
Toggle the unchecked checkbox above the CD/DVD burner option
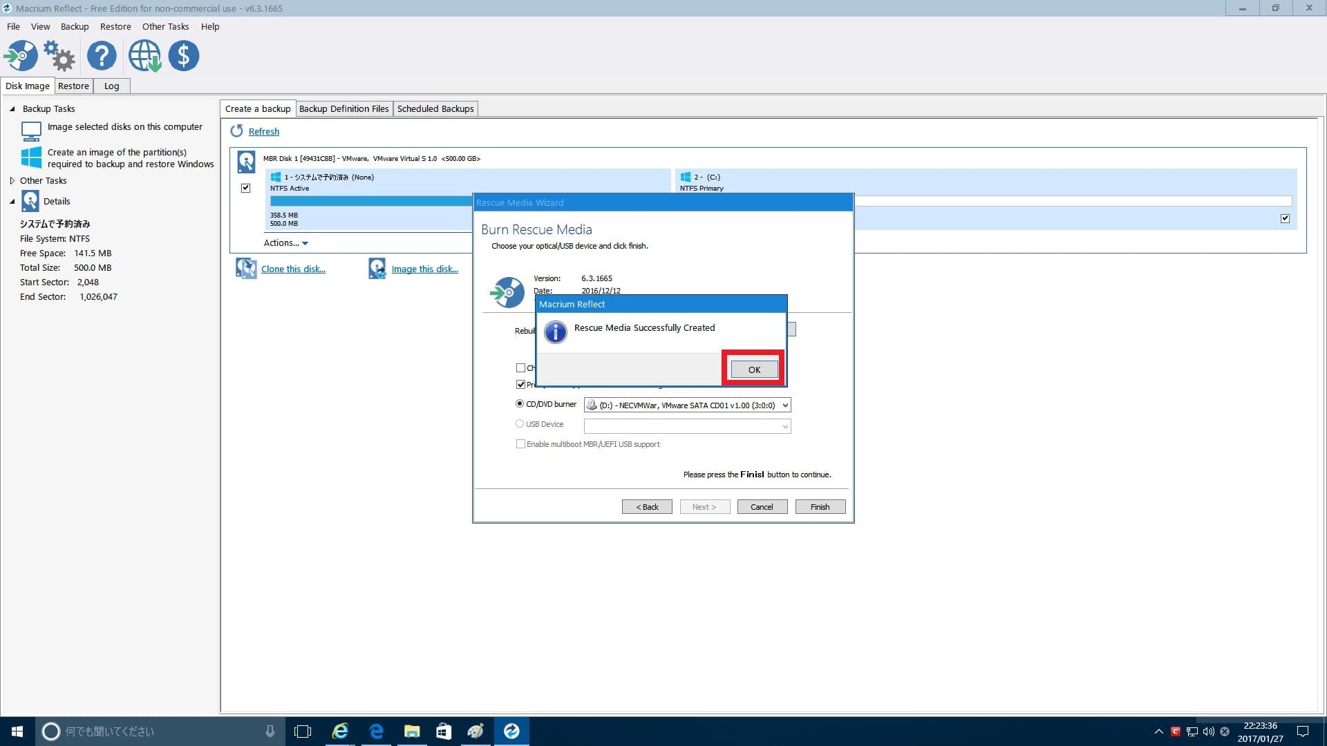(x=520, y=367)
